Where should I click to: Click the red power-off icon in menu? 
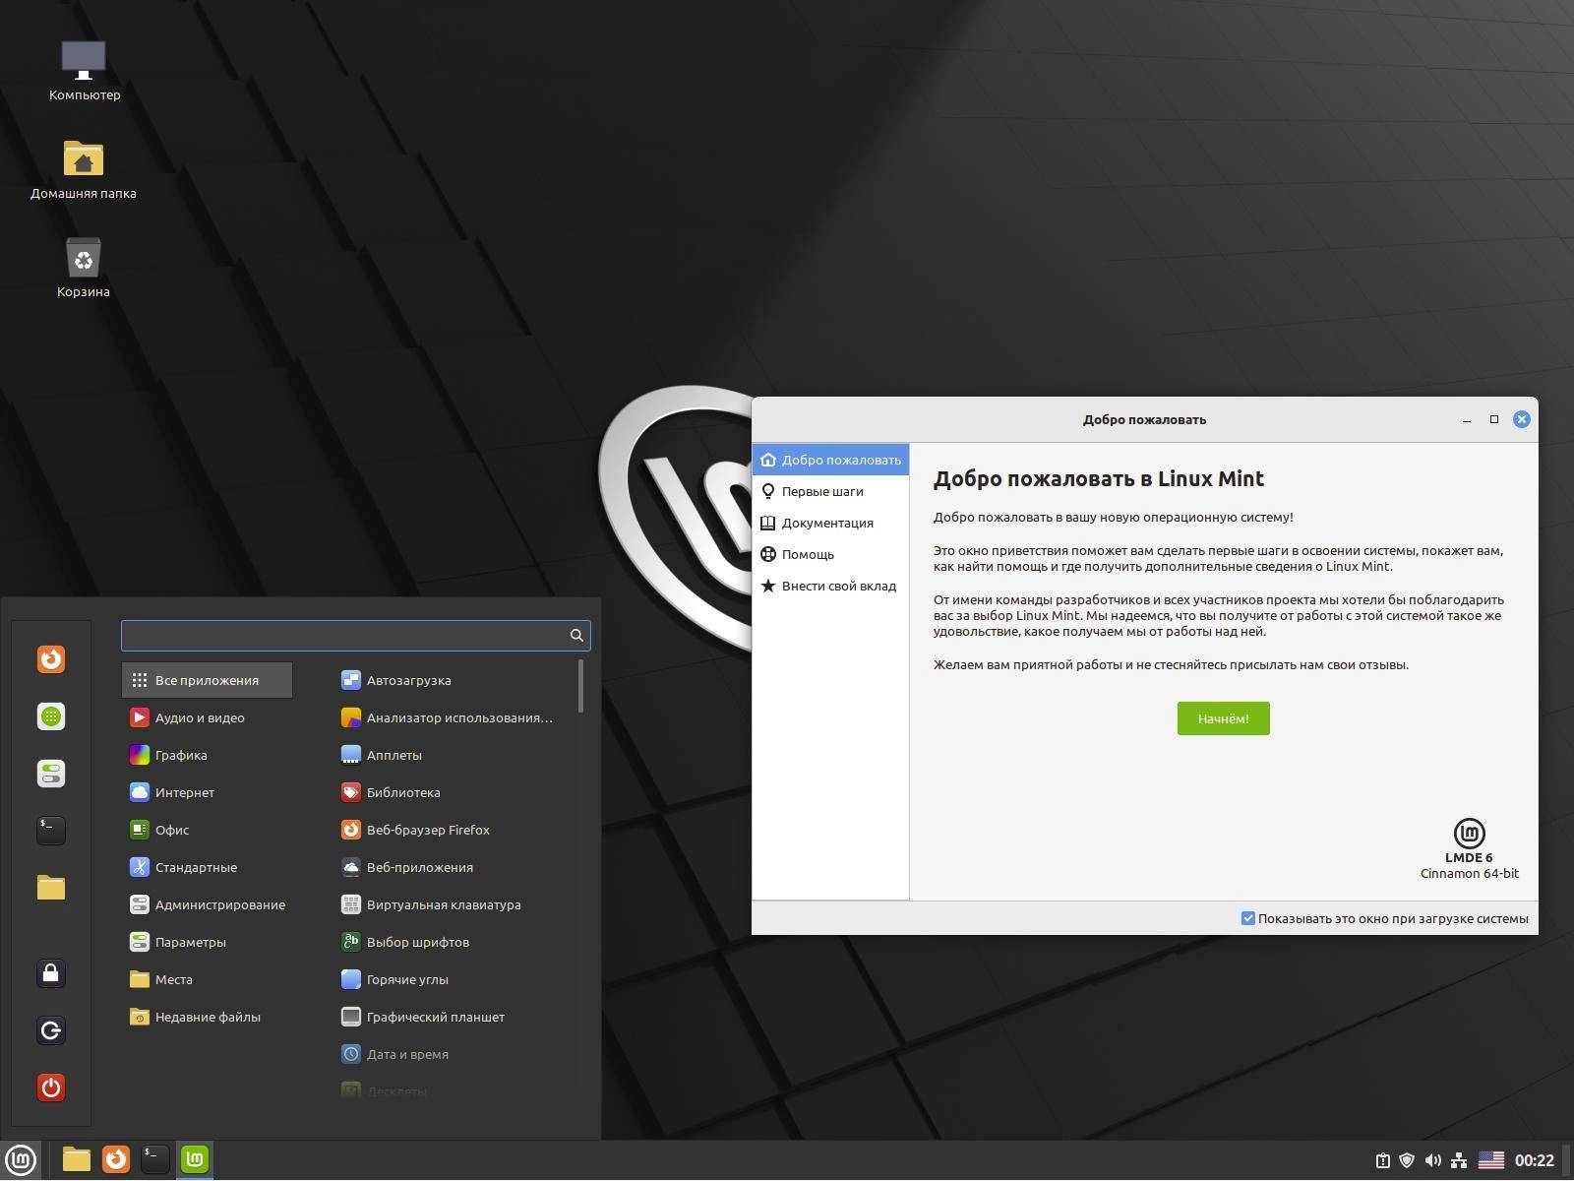tap(51, 1088)
